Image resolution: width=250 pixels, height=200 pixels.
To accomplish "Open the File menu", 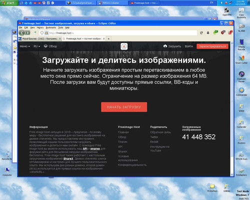I will pyautogui.click(x=20, y=27).
